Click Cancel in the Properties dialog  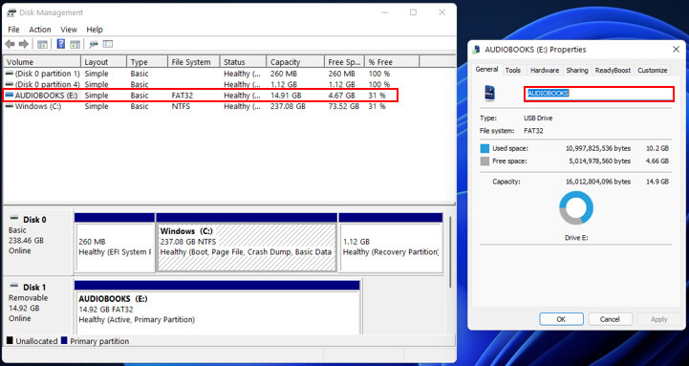point(610,319)
